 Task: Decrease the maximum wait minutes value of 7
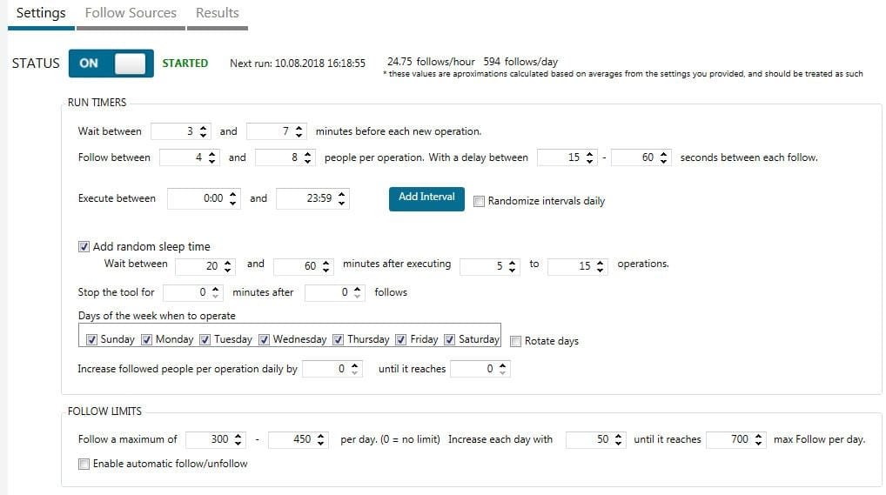pos(299,135)
